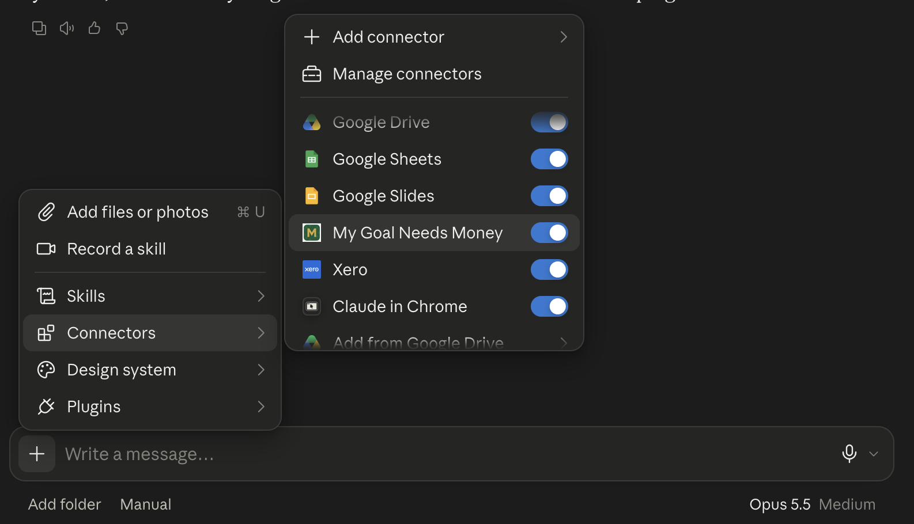
Task: Expand the Add connector submenu chevron
Action: coord(564,37)
